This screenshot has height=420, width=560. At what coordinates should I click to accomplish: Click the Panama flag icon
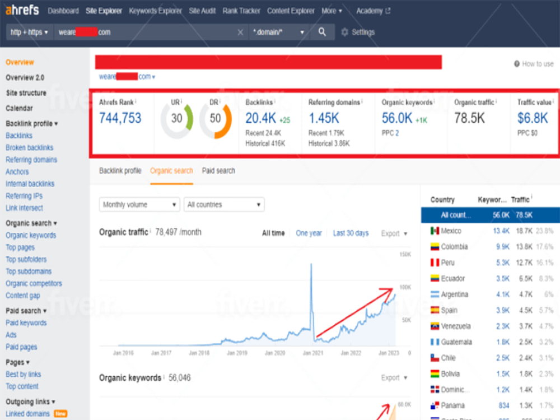click(435, 405)
